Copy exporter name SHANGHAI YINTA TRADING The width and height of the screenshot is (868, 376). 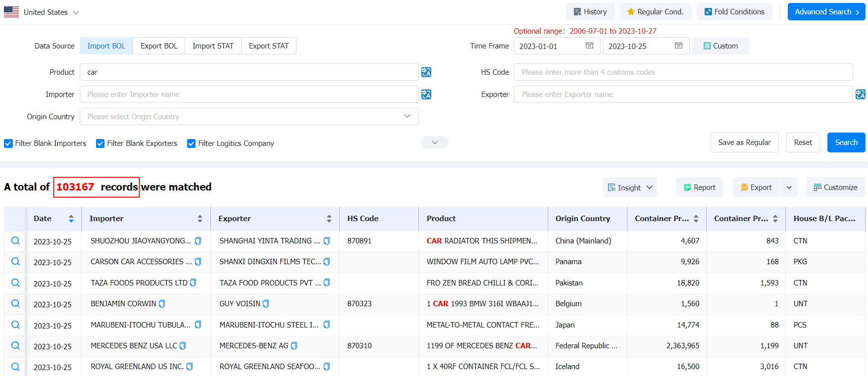(x=327, y=241)
